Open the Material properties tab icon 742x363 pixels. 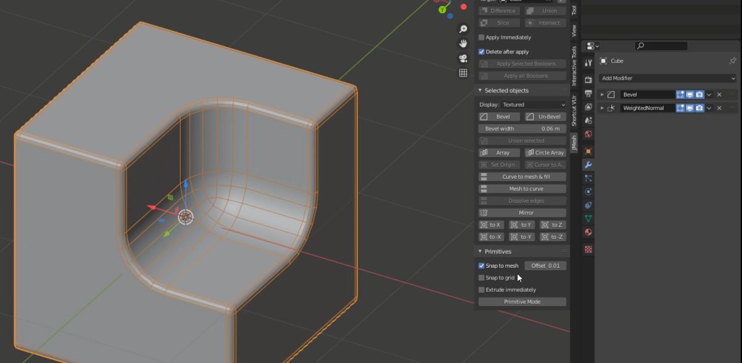pos(589,233)
